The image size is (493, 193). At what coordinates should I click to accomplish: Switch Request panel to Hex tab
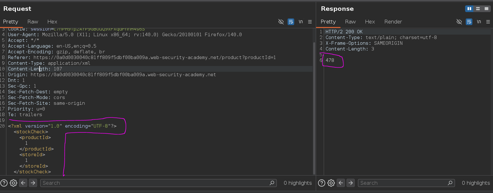click(x=52, y=22)
